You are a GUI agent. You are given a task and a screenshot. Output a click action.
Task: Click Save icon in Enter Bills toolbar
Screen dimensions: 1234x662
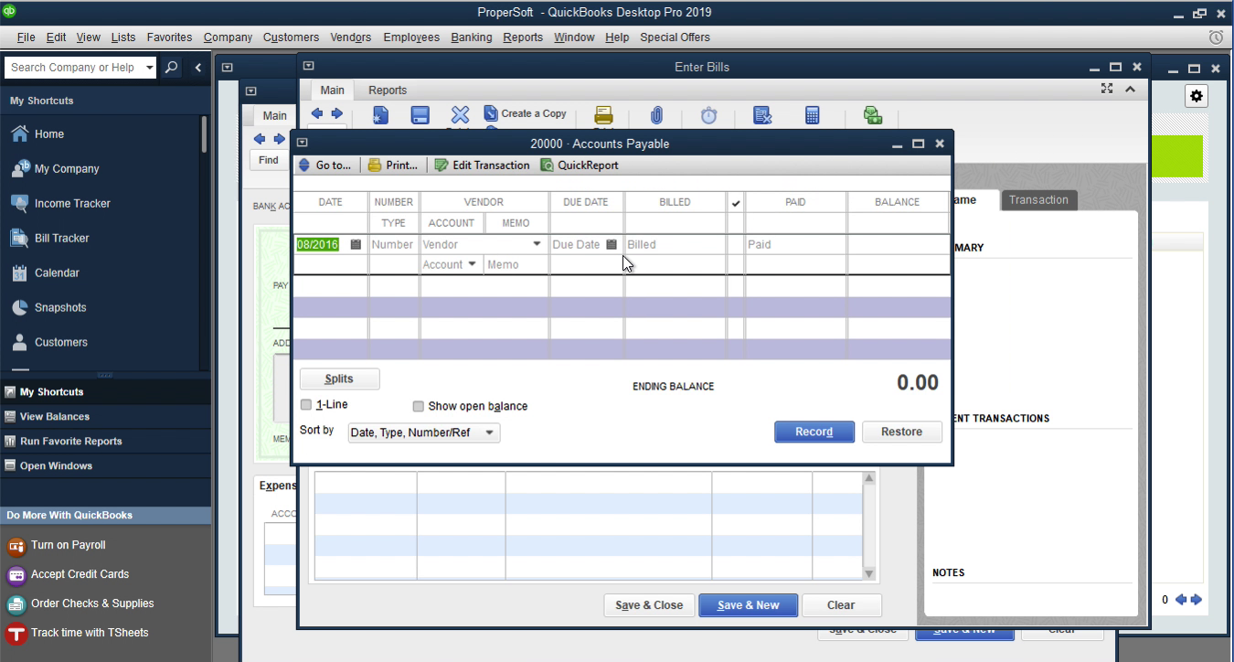[x=420, y=115]
